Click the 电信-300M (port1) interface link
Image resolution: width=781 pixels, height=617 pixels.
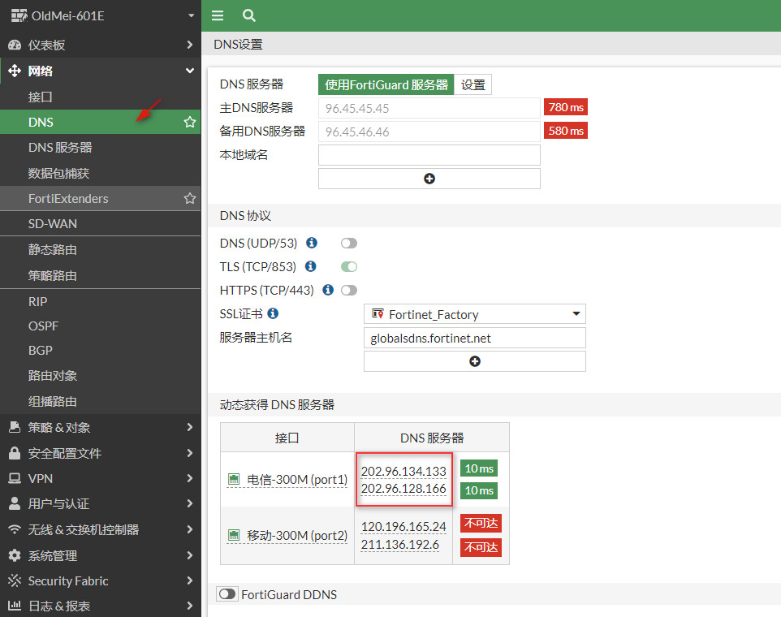click(x=297, y=480)
